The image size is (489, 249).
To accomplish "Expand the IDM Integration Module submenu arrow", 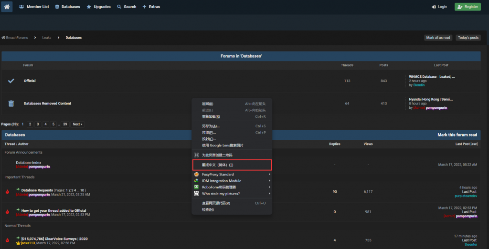I will (269, 181).
